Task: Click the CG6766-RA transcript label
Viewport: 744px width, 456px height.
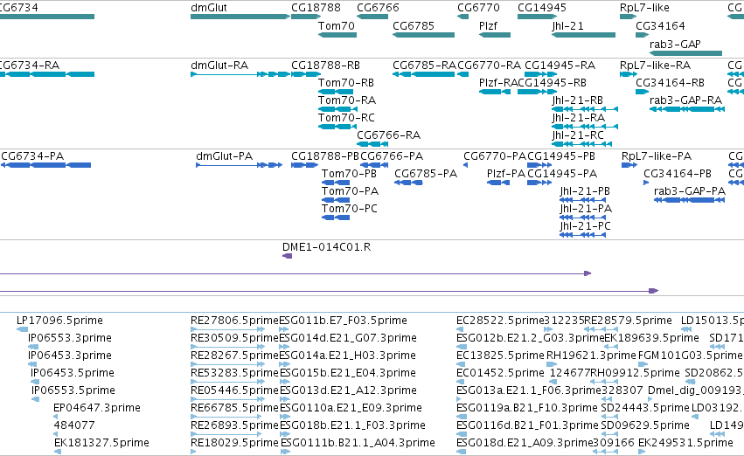Action: pos(388,135)
